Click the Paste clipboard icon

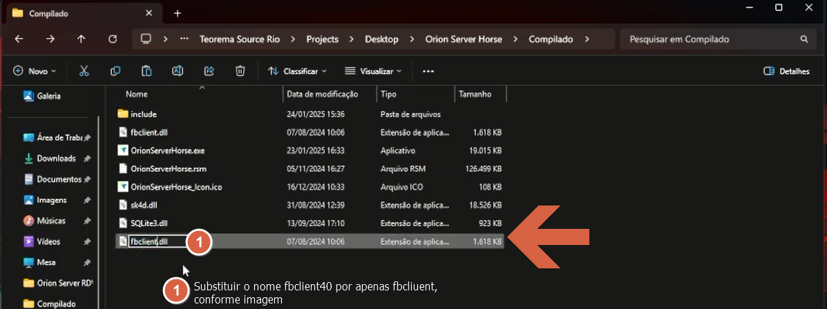pyautogui.click(x=146, y=71)
